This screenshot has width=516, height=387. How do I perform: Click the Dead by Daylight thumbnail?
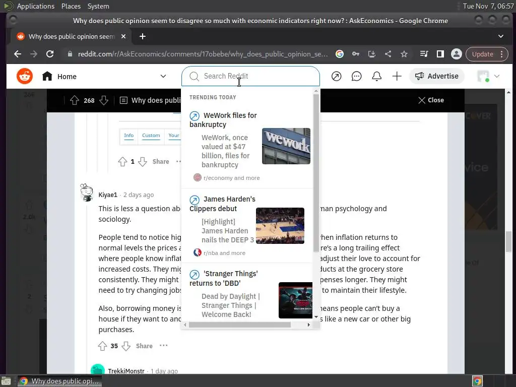pyautogui.click(x=295, y=300)
